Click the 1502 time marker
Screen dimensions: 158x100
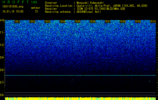(32, 21)
